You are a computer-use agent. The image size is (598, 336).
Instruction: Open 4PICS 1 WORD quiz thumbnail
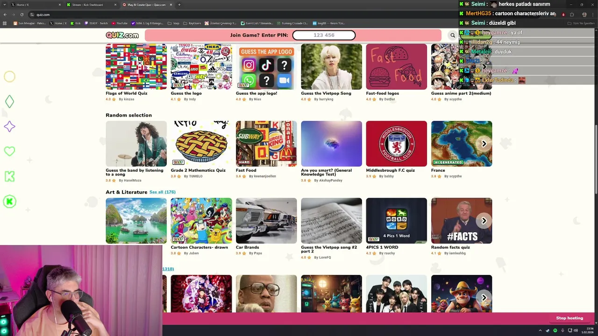coord(396,221)
